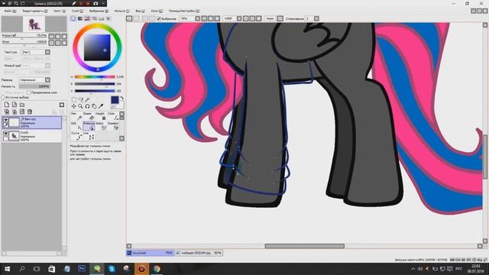This screenshot has width=489, height=275.
Task: Open the Файл menu
Action: click(10, 11)
